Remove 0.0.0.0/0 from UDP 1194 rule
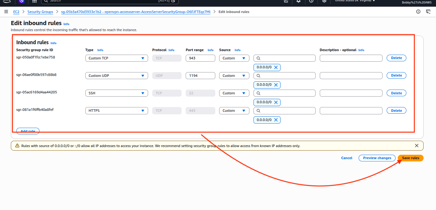 (x=276, y=85)
